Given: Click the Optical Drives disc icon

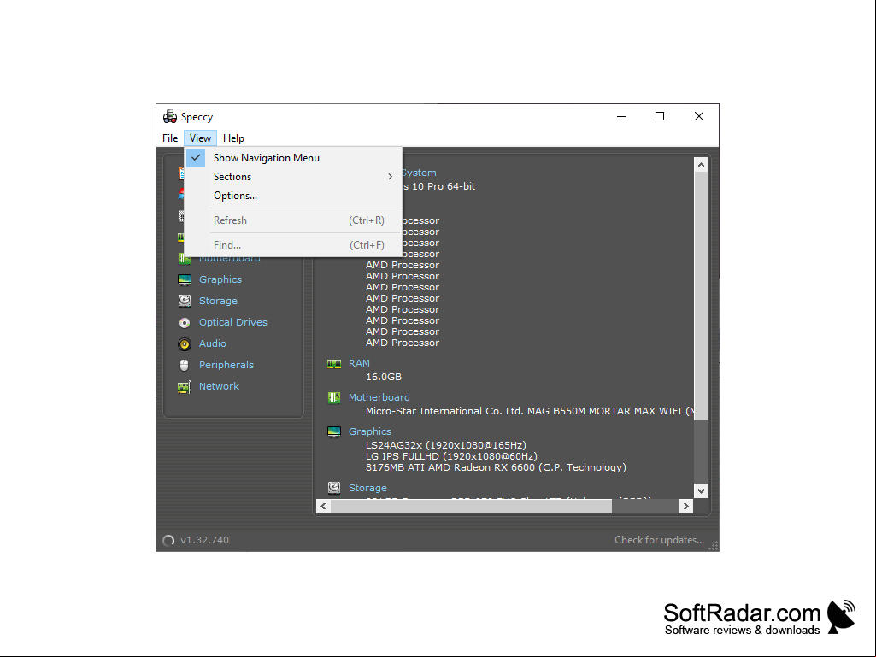Looking at the screenshot, I should click(185, 323).
